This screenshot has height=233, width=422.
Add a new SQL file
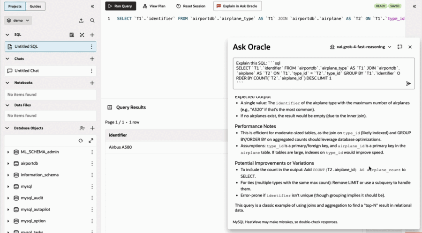[x=92, y=35]
